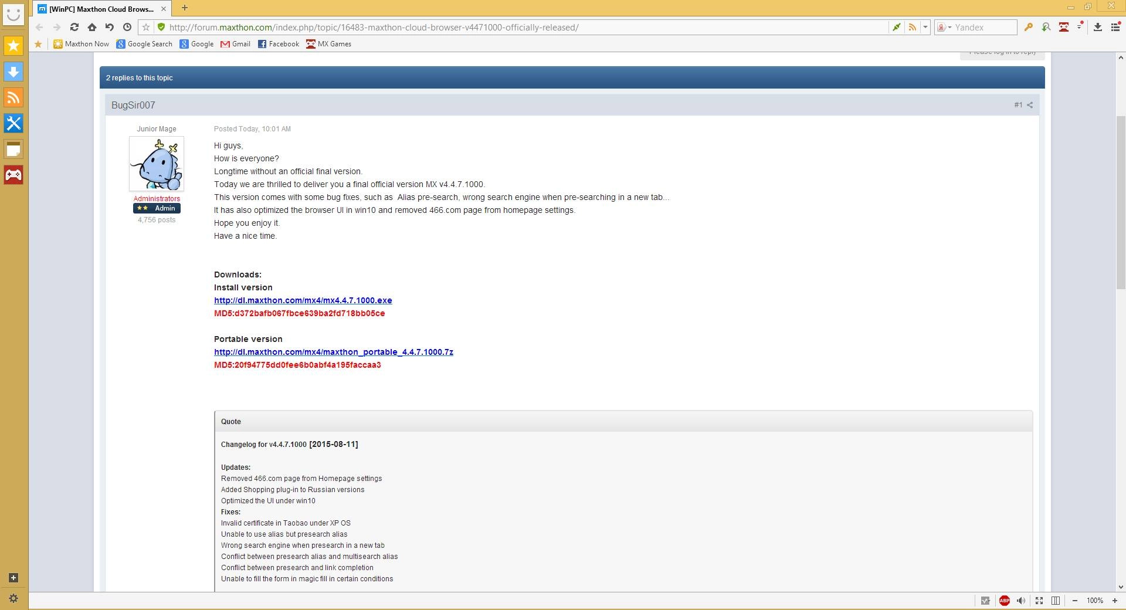Share post #1 with share icon

[x=1030, y=105]
